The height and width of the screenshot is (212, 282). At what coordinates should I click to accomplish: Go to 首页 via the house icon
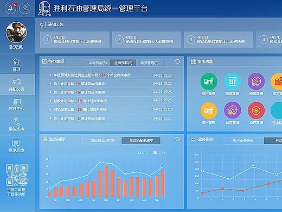[x=16, y=61]
